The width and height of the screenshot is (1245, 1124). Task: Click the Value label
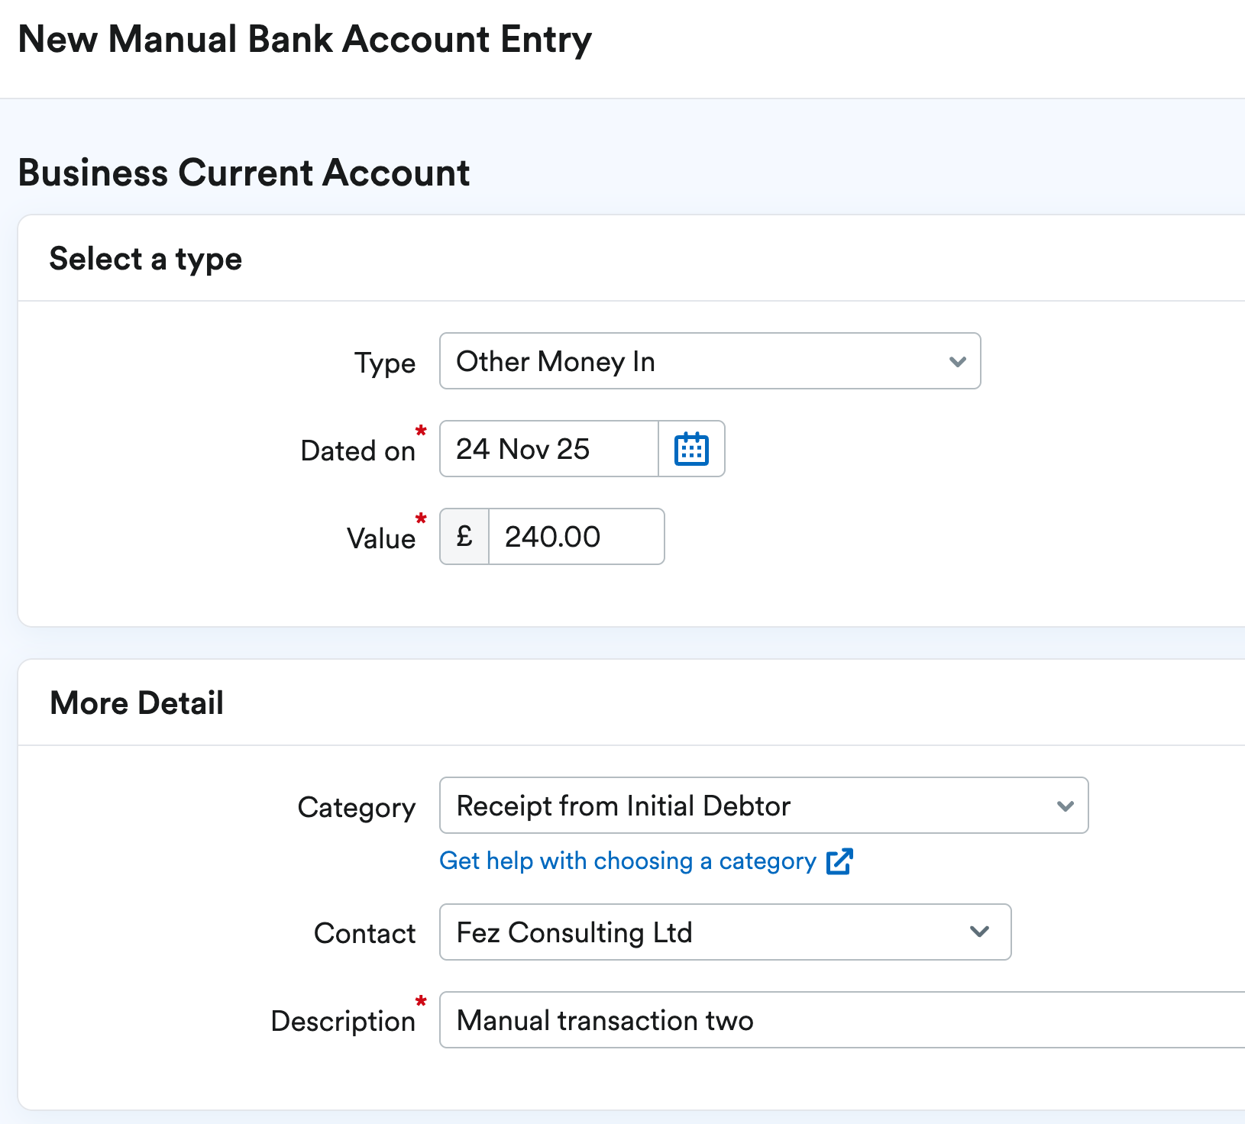coord(381,538)
